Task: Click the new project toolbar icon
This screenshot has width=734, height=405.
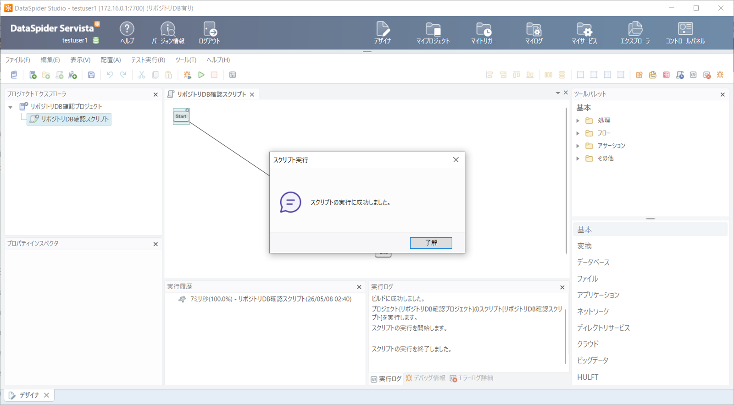Action: 33,75
